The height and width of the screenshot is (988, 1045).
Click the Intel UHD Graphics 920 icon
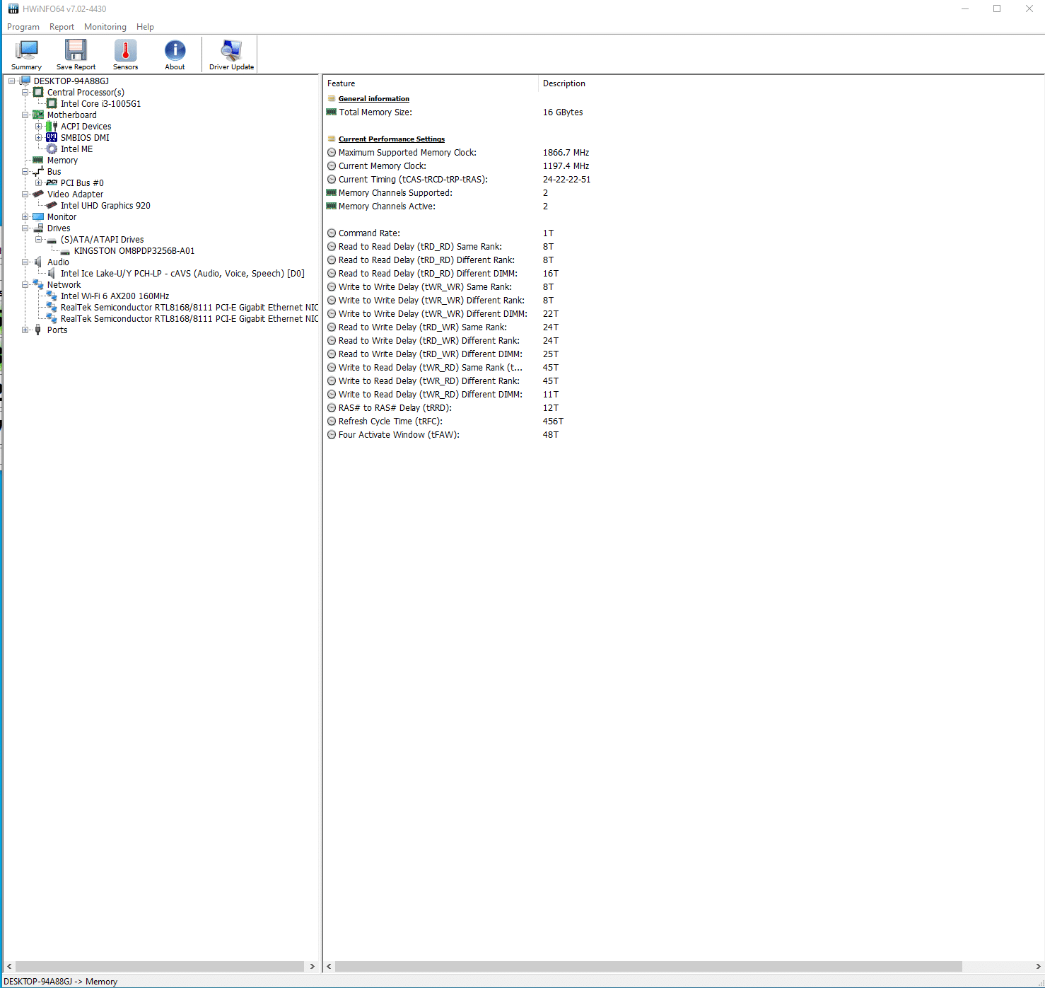tap(52, 205)
